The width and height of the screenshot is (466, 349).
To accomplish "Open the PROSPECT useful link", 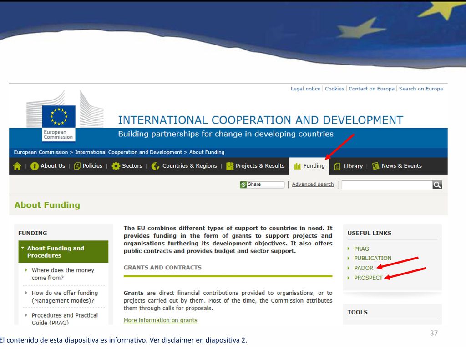I will point(368,278).
